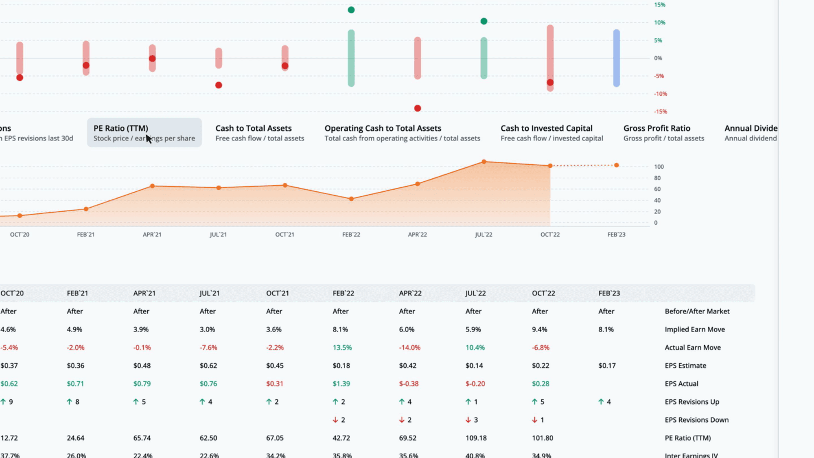
Task: Click the FEB`22 point on PE line chart
Action: (x=351, y=199)
